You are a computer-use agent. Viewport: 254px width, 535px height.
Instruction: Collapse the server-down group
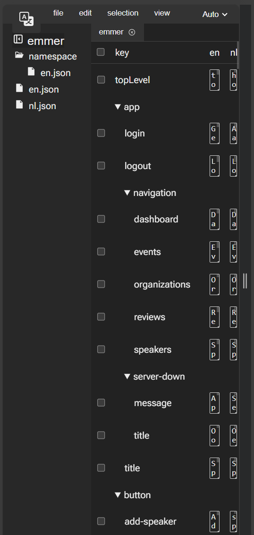pos(127,376)
